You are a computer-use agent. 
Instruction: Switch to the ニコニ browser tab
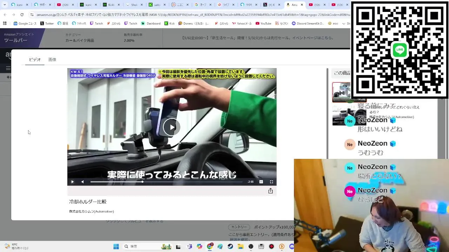(181, 5)
